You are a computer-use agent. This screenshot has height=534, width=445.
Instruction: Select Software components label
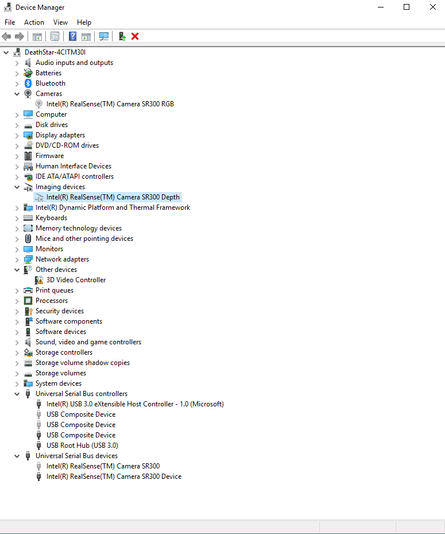click(x=69, y=321)
